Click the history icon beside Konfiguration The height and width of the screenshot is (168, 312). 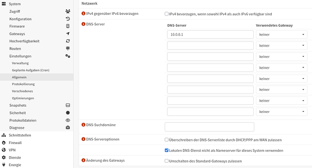68,19
